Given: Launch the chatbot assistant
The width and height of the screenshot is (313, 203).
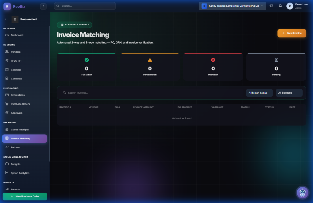Looking at the screenshot, I should (302, 192).
